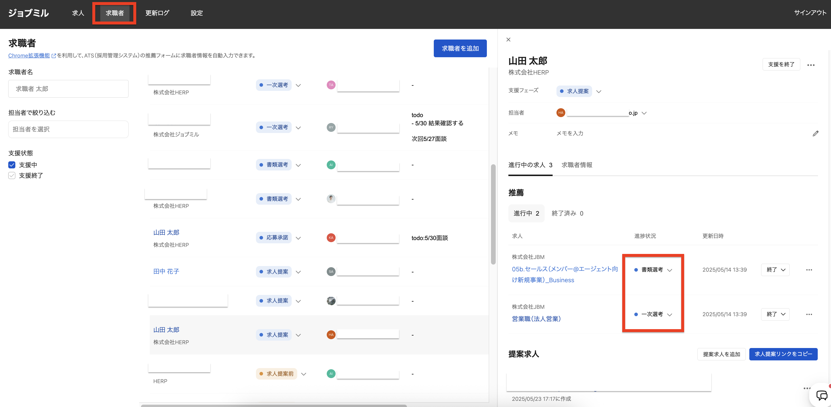
Task: Click the 求職者名 search input field
Action: pos(68,89)
